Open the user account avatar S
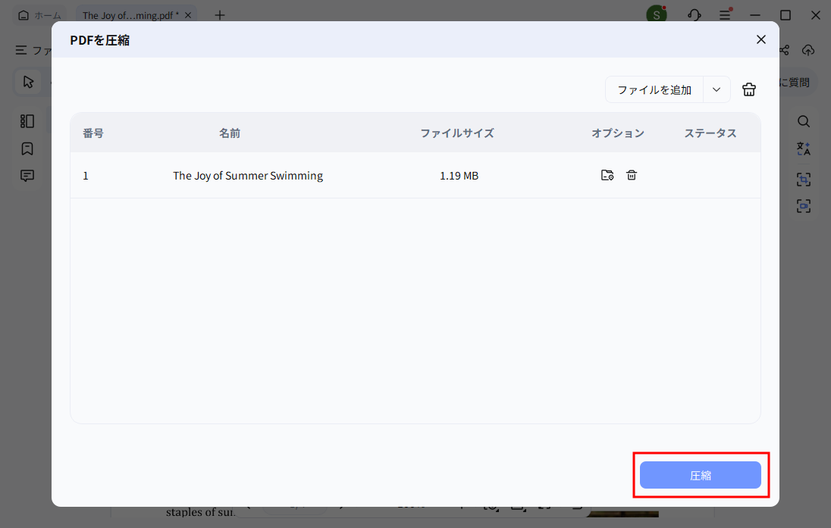Viewport: 831px width, 528px height. [x=656, y=15]
